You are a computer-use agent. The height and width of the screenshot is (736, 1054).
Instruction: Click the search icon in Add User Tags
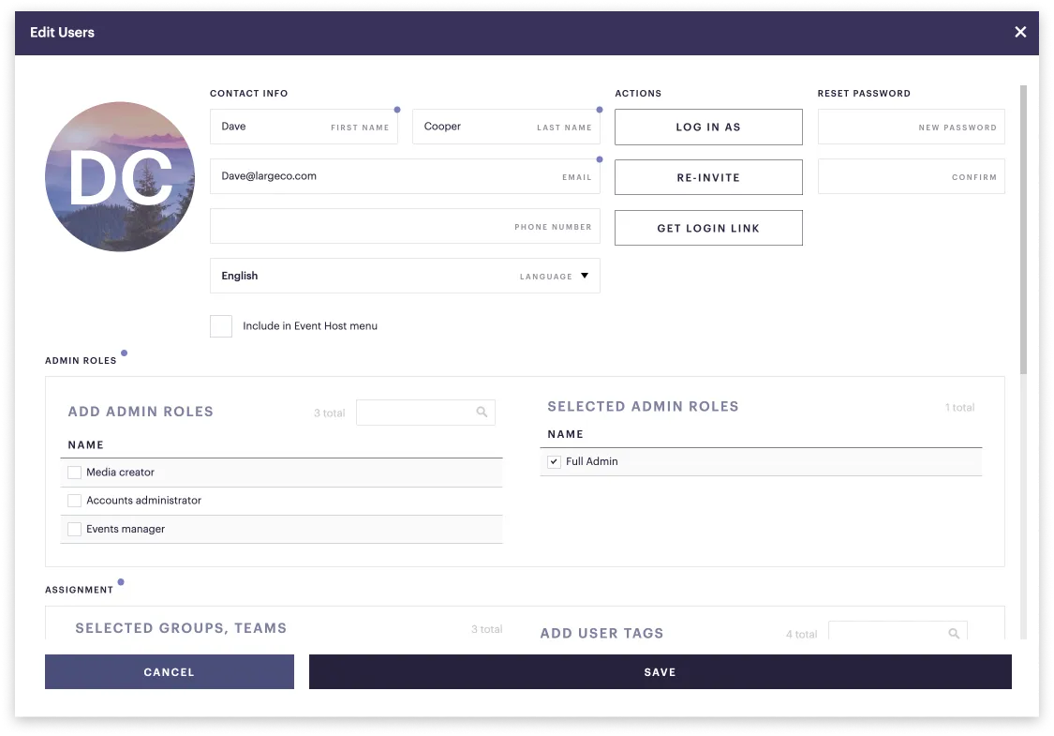pyautogui.click(x=954, y=633)
